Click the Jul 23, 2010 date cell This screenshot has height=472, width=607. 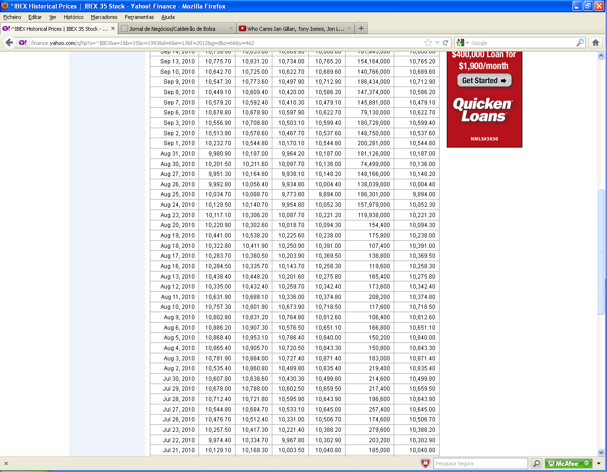point(174,430)
